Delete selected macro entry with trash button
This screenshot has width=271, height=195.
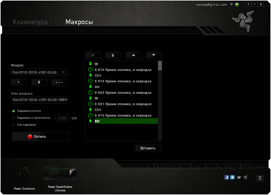tap(113, 55)
